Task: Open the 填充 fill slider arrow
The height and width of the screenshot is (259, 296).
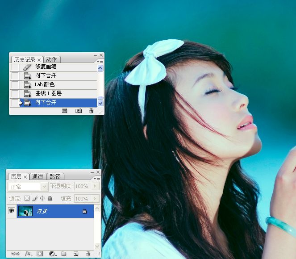Action: point(94,198)
